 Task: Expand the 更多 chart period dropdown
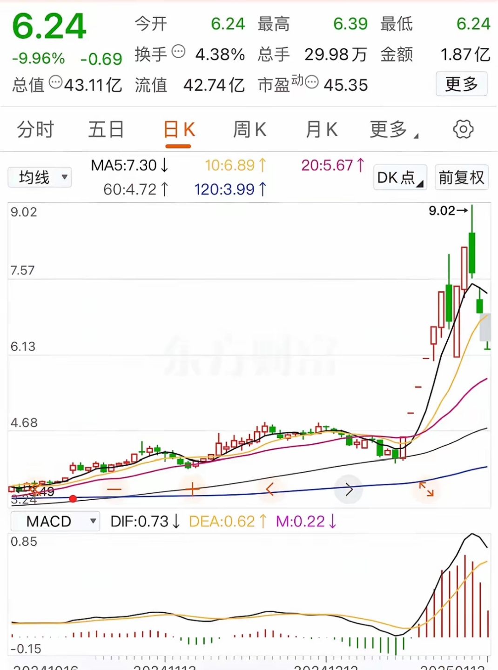[x=389, y=129]
